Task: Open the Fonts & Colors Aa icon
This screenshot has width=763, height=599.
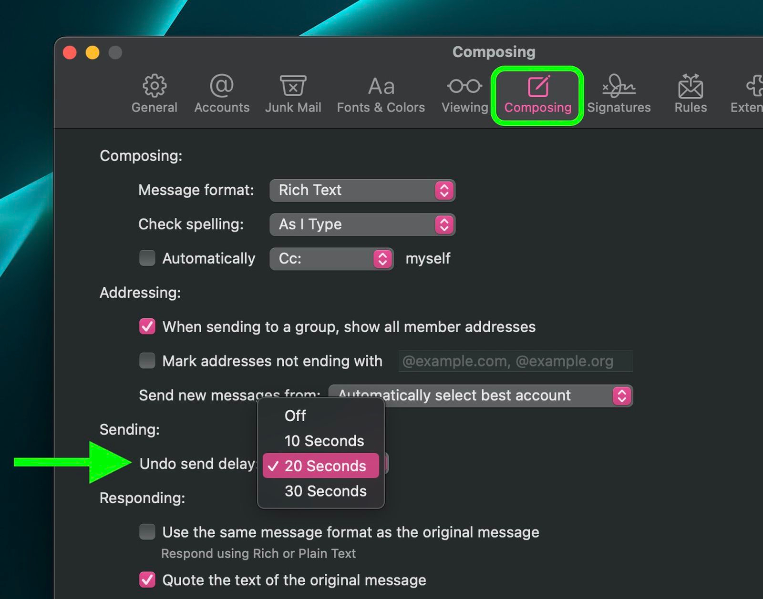Action: [x=381, y=87]
